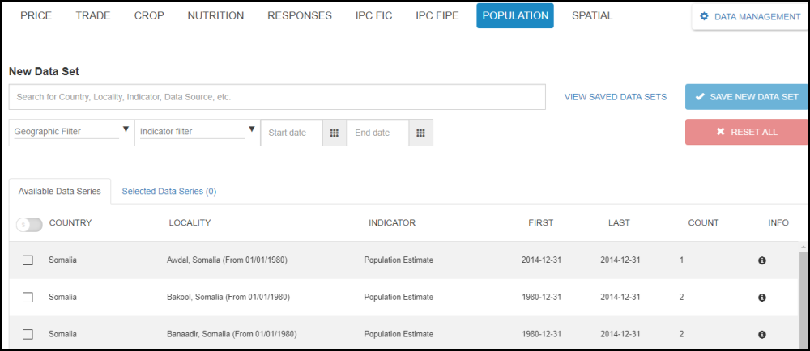The height and width of the screenshot is (351, 810).
Task: Check the Bakool, Somalia row checkbox
Action: pos(28,298)
